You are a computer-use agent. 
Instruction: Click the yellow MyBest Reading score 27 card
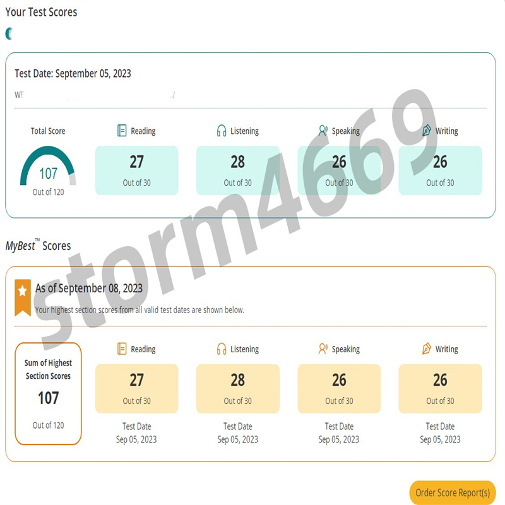(x=136, y=388)
